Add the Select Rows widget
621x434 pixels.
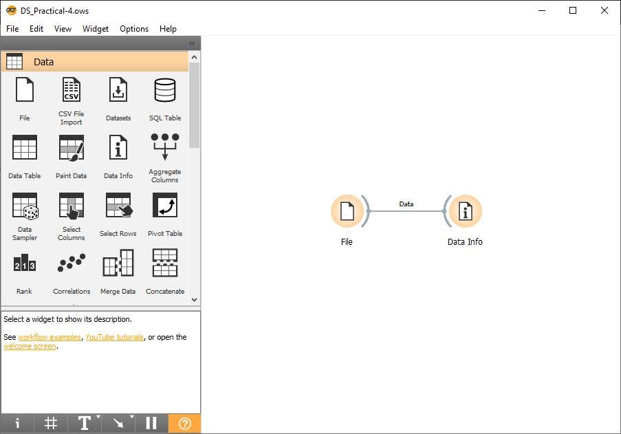coord(118,214)
